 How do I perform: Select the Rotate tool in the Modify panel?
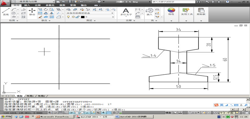click(46, 10)
